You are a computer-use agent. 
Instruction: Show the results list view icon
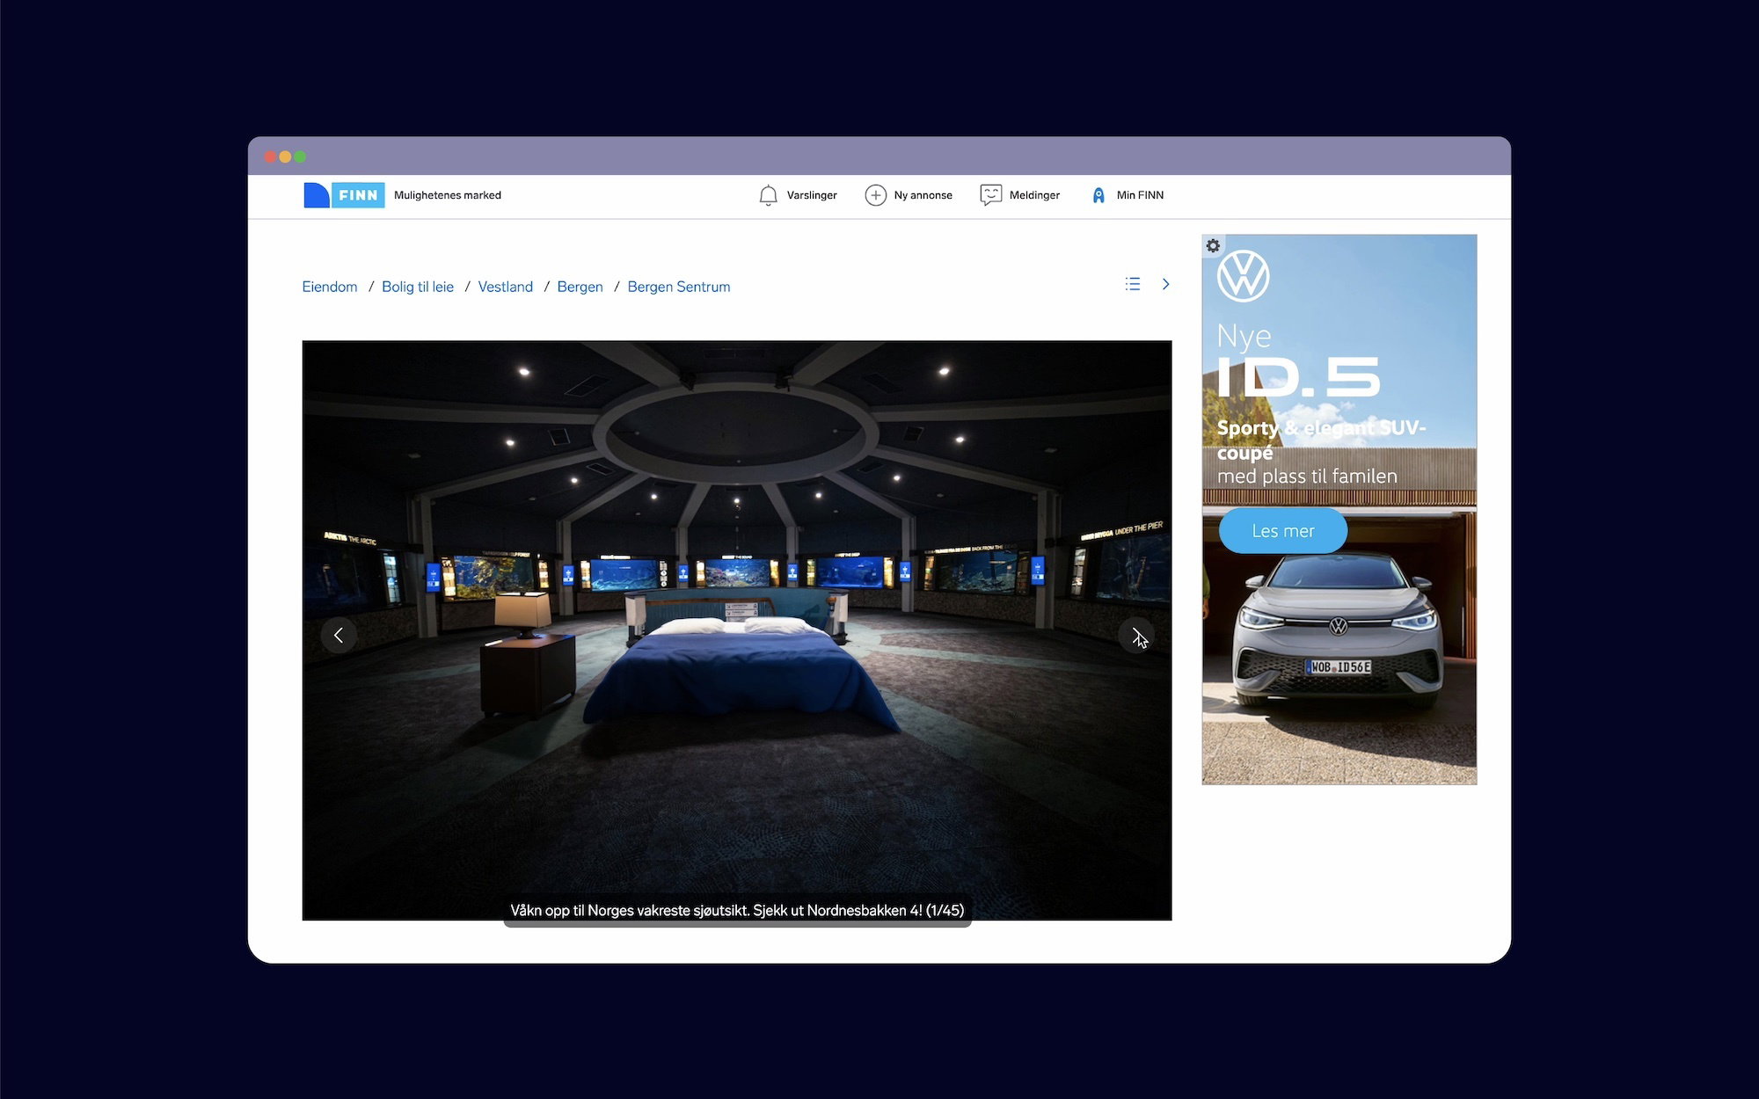1133,284
